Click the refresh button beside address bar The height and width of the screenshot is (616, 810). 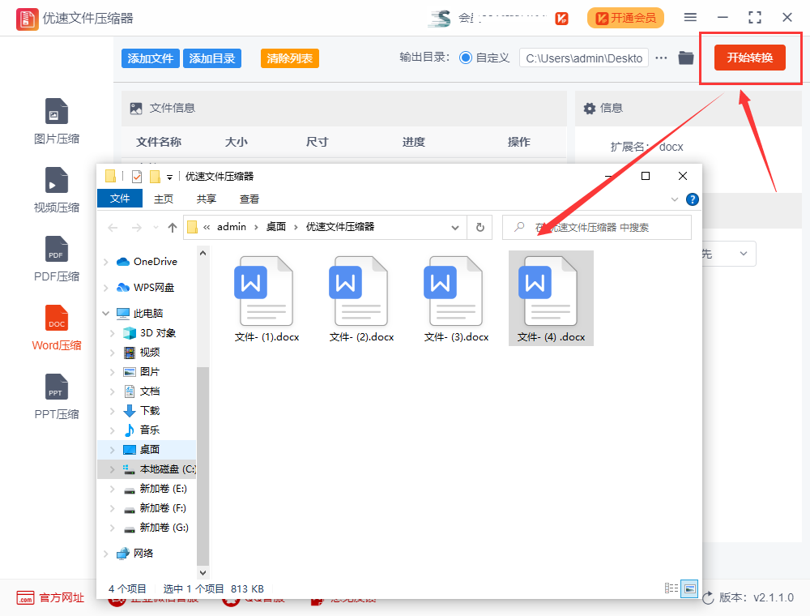480,228
